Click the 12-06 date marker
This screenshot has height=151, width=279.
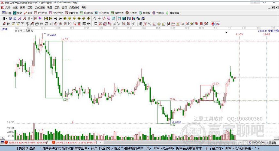[x=266, y=34]
